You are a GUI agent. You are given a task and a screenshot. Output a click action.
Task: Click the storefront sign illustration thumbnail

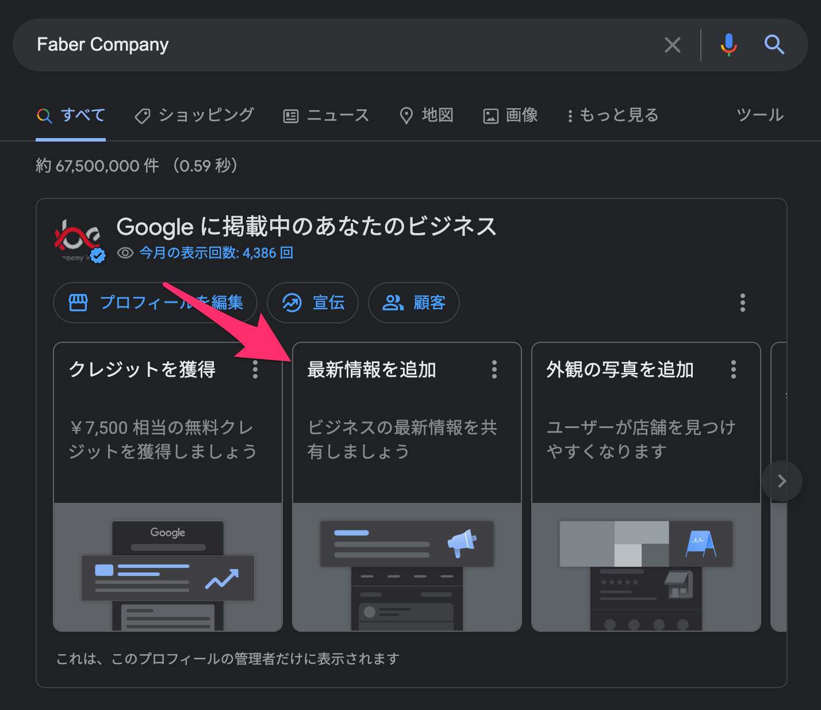646,567
